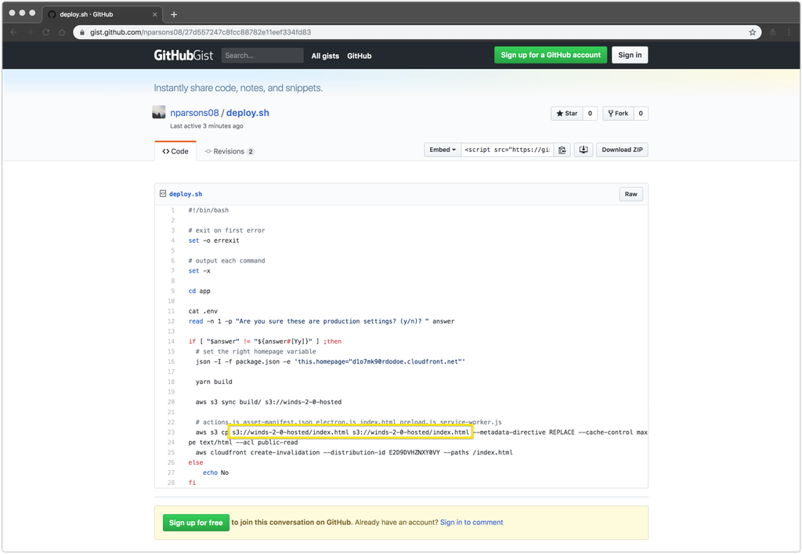The height and width of the screenshot is (554, 802).
Task: Open the Chrome three-dot menu
Action: [x=789, y=32]
